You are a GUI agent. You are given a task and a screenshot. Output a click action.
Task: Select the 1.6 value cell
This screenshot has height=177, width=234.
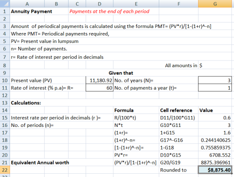[215, 133]
